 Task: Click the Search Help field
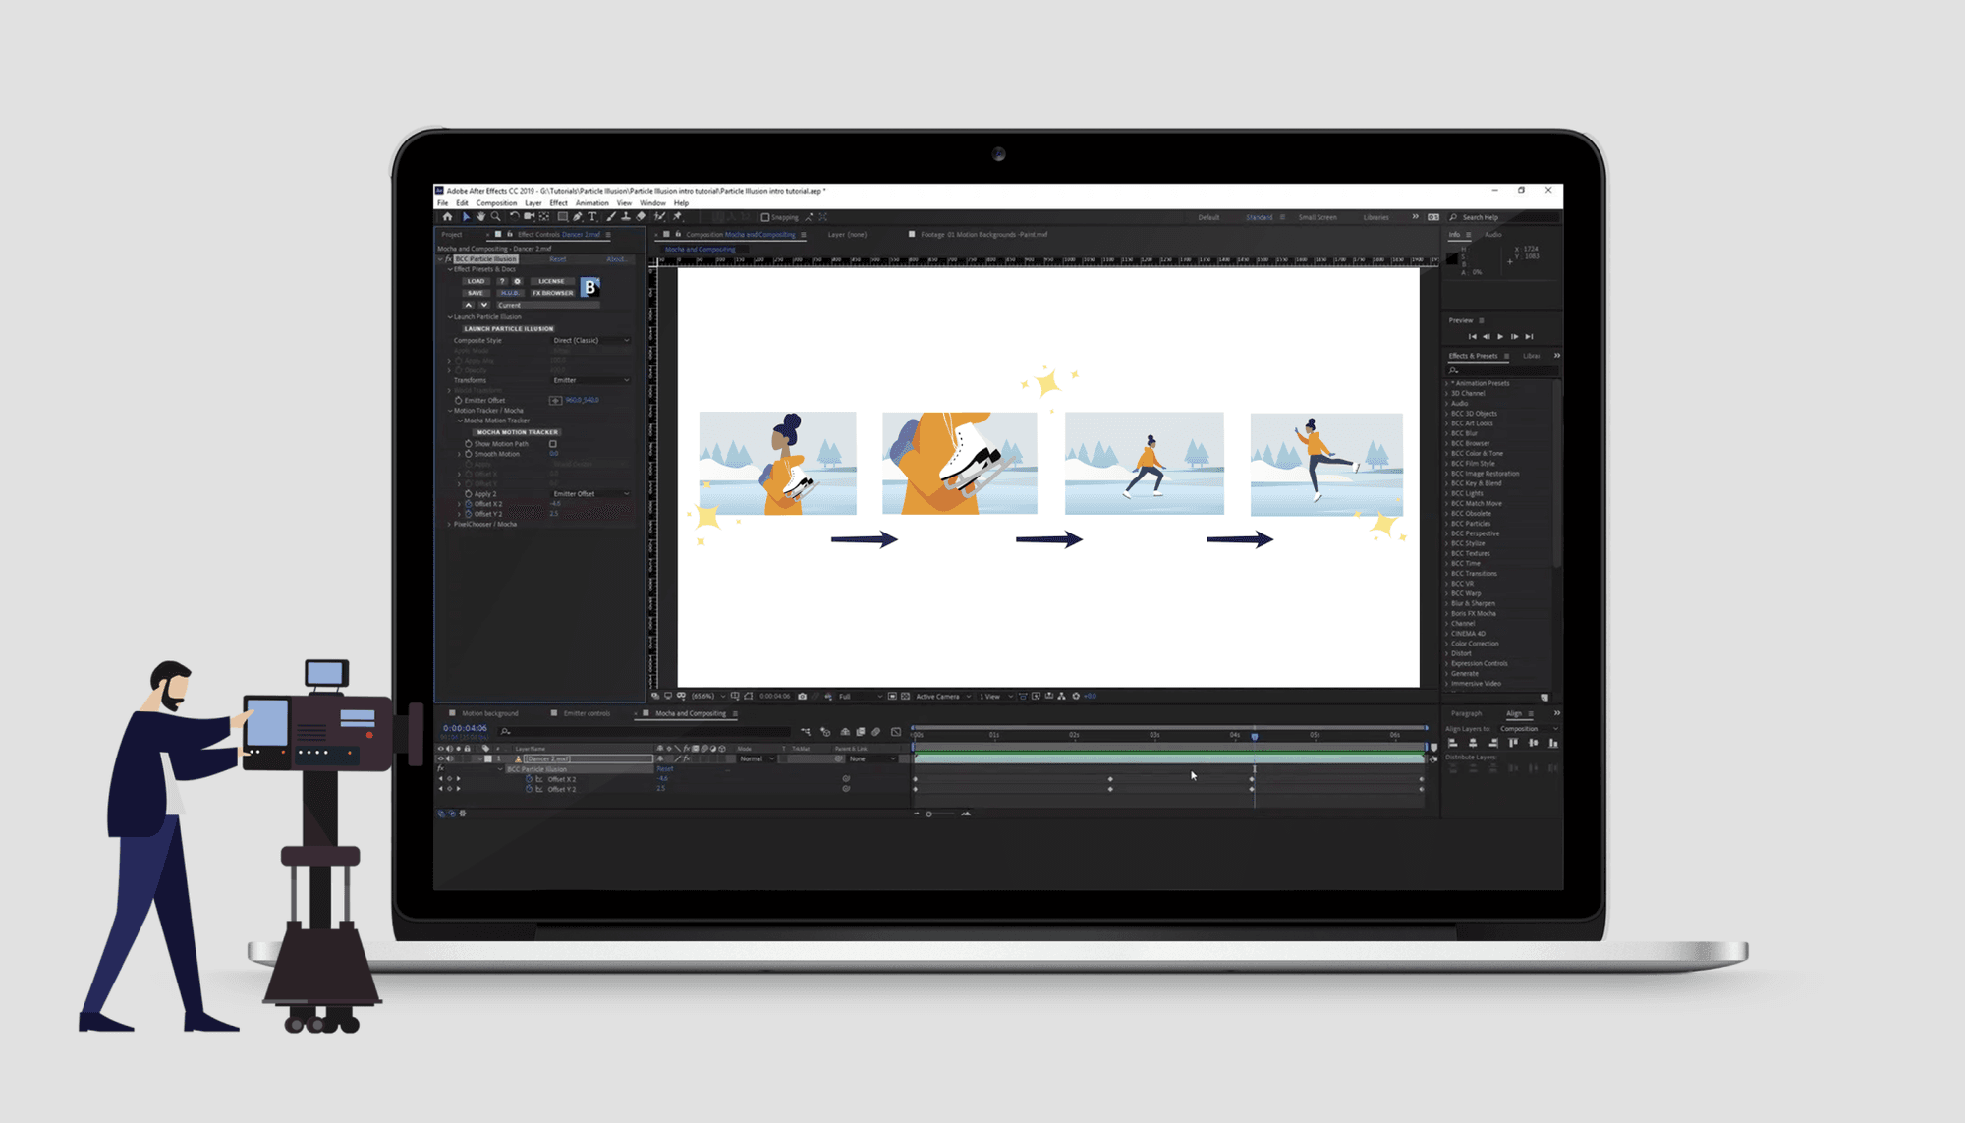coord(1502,217)
